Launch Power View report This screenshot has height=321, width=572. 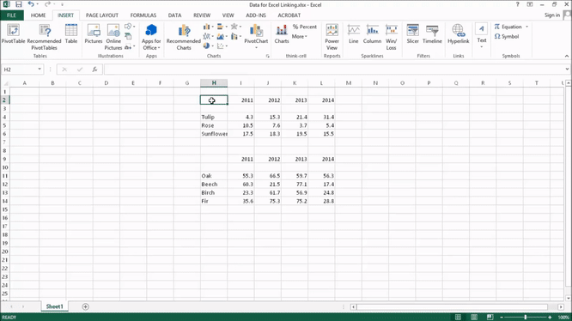(332, 37)
